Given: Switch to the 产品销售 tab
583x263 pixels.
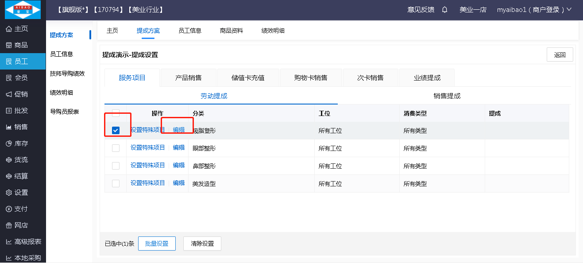Looking at the screenshot, I should (189, 77).
